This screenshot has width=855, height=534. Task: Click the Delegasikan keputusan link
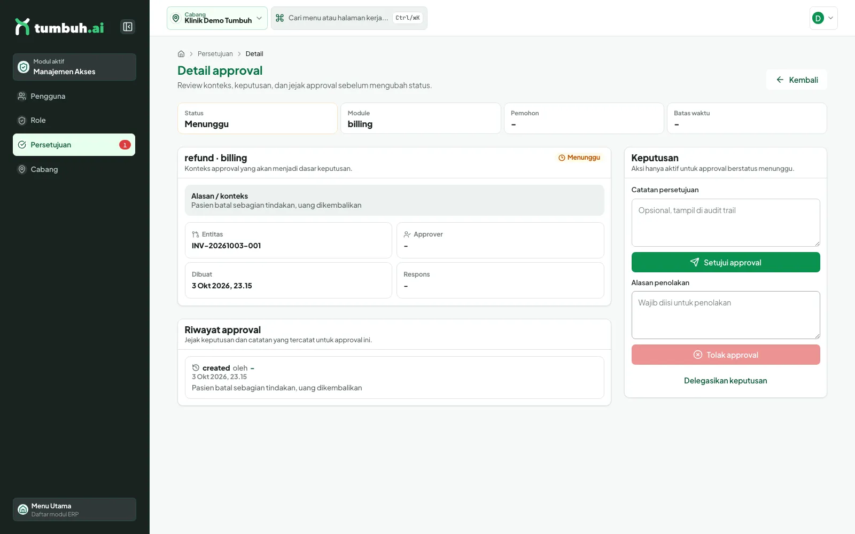[726, 381]
